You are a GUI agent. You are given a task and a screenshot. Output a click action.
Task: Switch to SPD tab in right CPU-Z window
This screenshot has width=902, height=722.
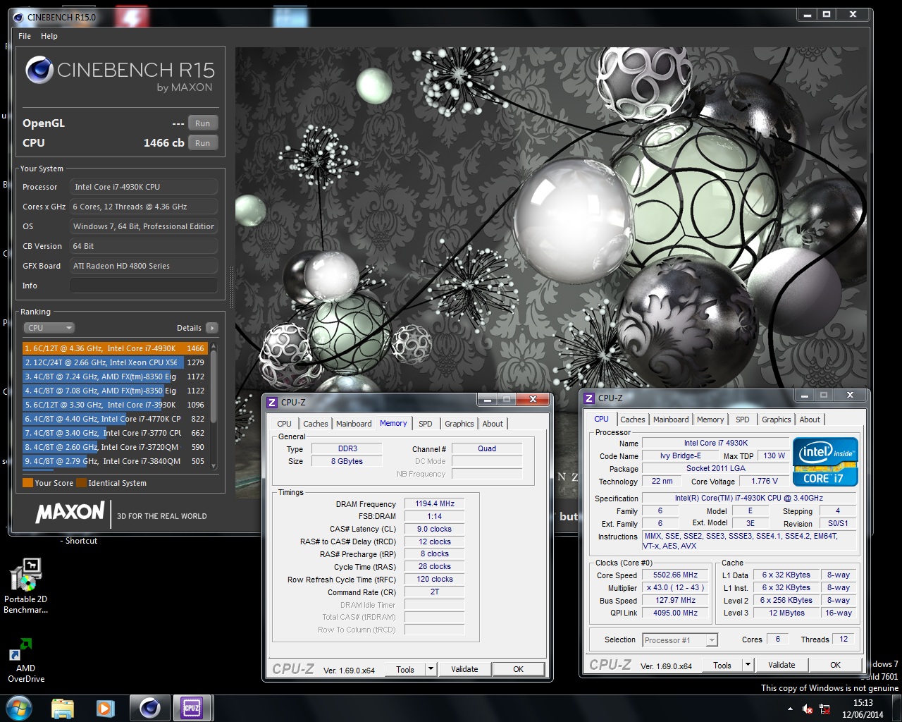[742, 420]
